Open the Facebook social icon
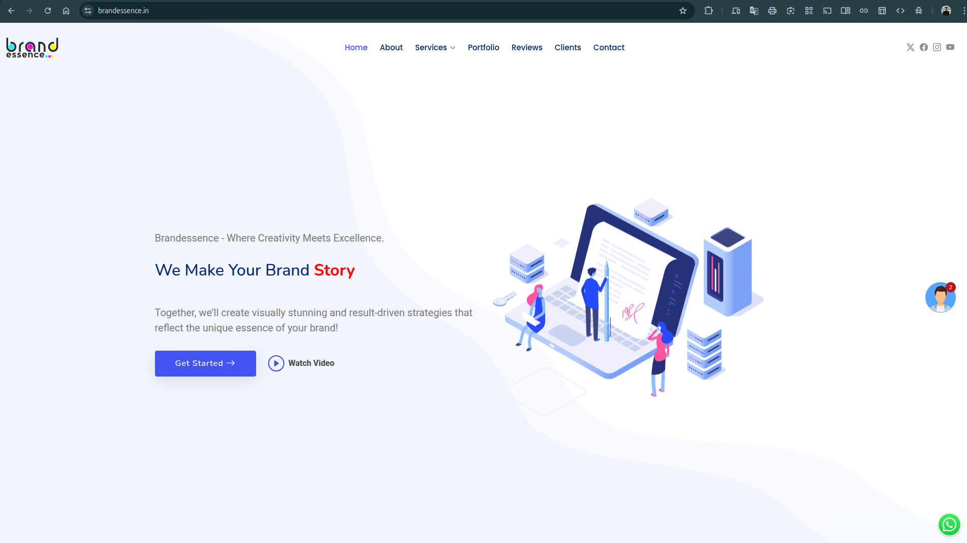Viewport: 967px width, 543px height. 923,47
